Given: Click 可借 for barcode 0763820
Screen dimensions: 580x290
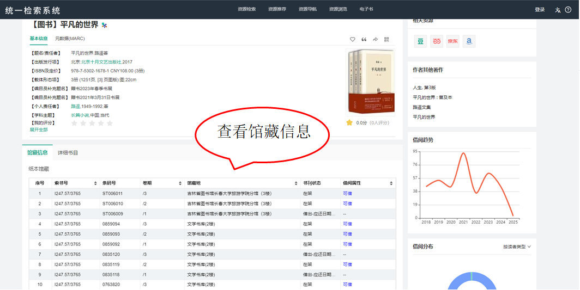Looking at the screenshot, I should click(347, 285).
